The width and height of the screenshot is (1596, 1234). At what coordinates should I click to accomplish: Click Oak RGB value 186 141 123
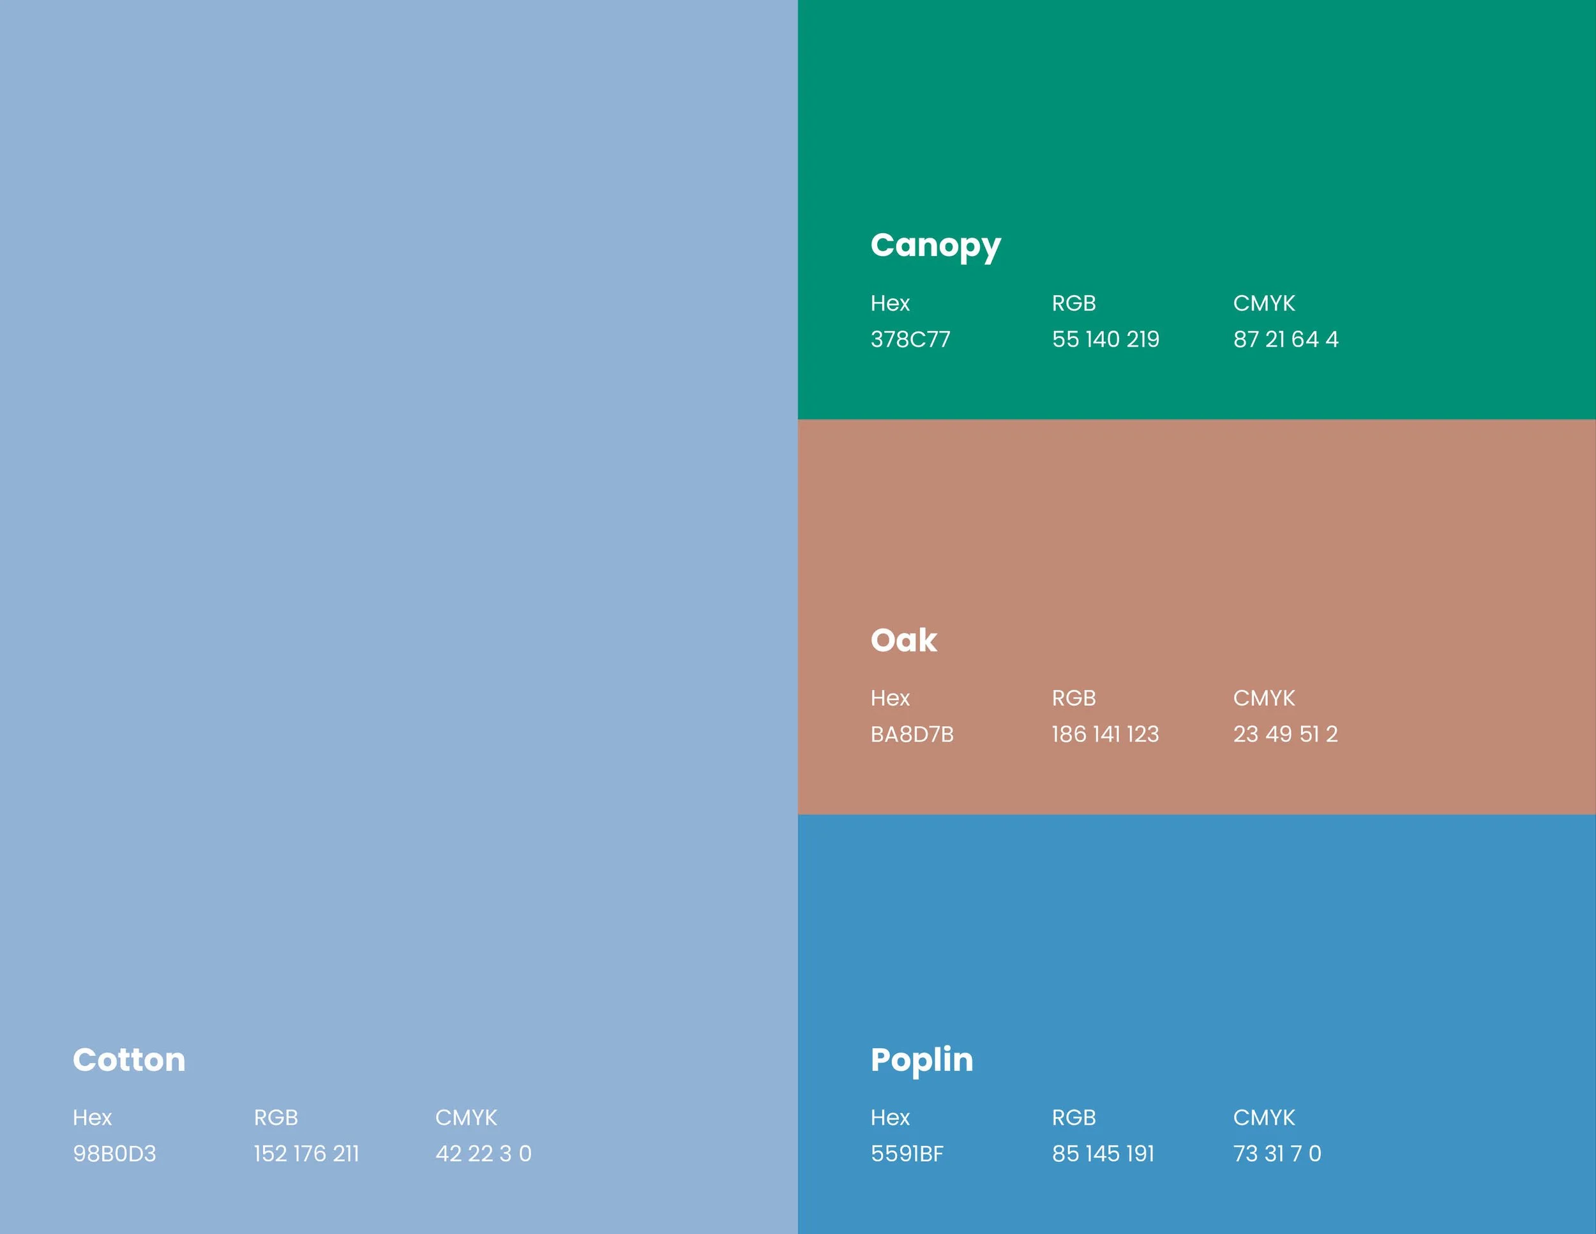coord(1105,734)
